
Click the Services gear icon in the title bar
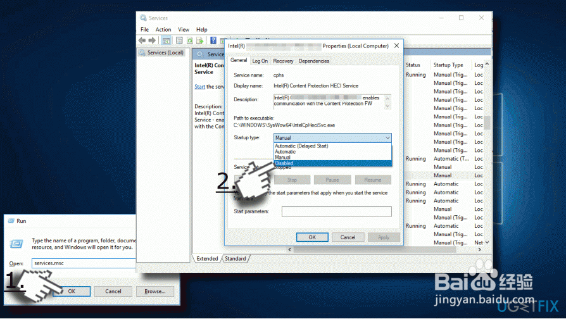coord(143,18)
